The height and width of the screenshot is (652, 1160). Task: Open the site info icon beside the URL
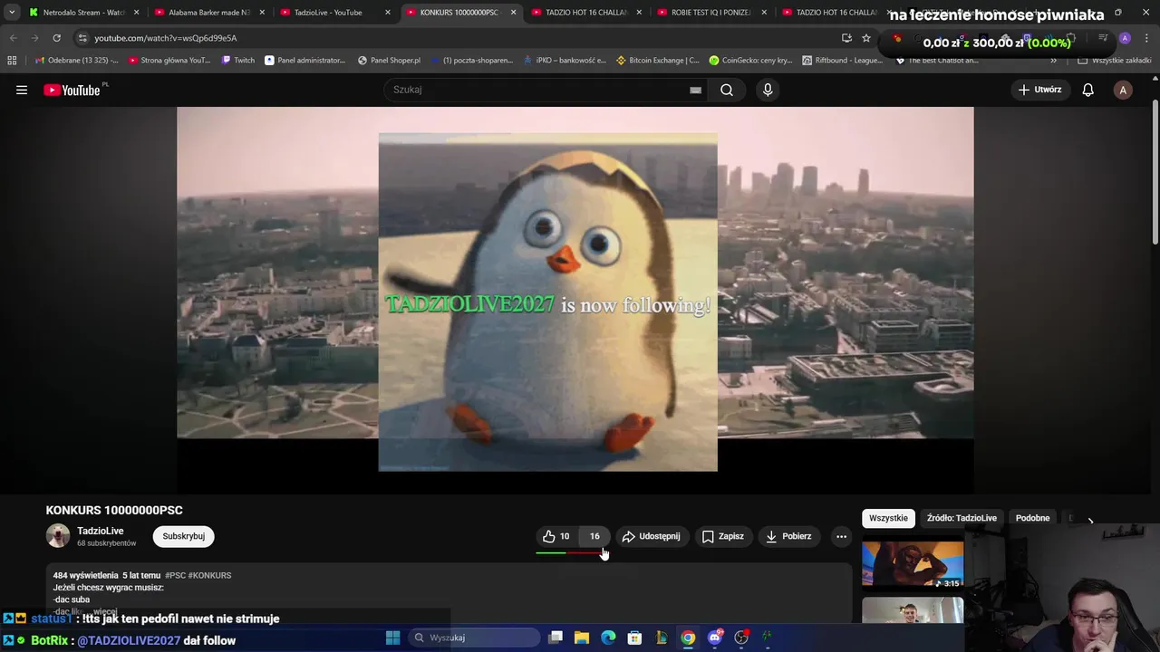pos(82,38)
